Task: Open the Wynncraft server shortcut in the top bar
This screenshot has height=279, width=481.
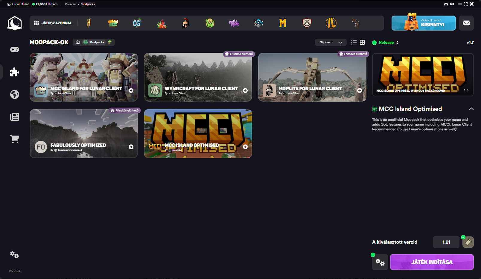Action: click(210, 23)
